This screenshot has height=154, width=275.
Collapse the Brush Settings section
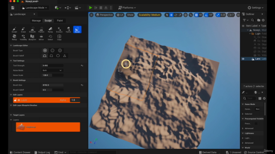tap(11, 80)
